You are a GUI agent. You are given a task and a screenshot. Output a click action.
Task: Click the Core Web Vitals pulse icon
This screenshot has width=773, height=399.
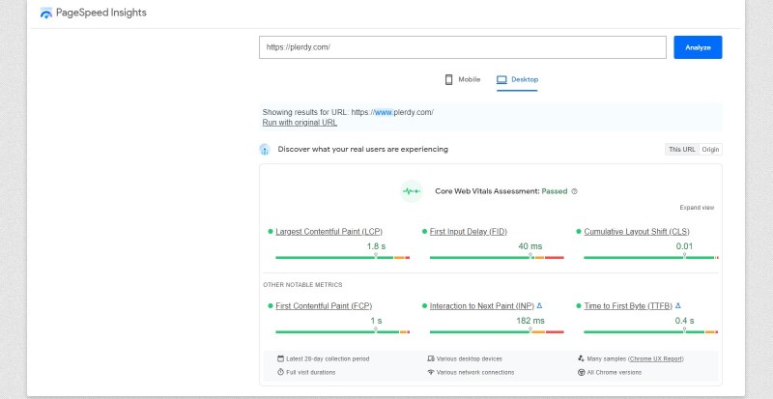(x=412, y=191)
